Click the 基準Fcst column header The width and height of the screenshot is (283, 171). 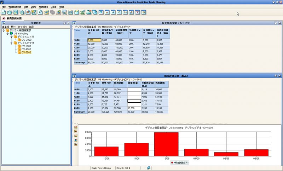pyautogui.click(x=108, y=84)
